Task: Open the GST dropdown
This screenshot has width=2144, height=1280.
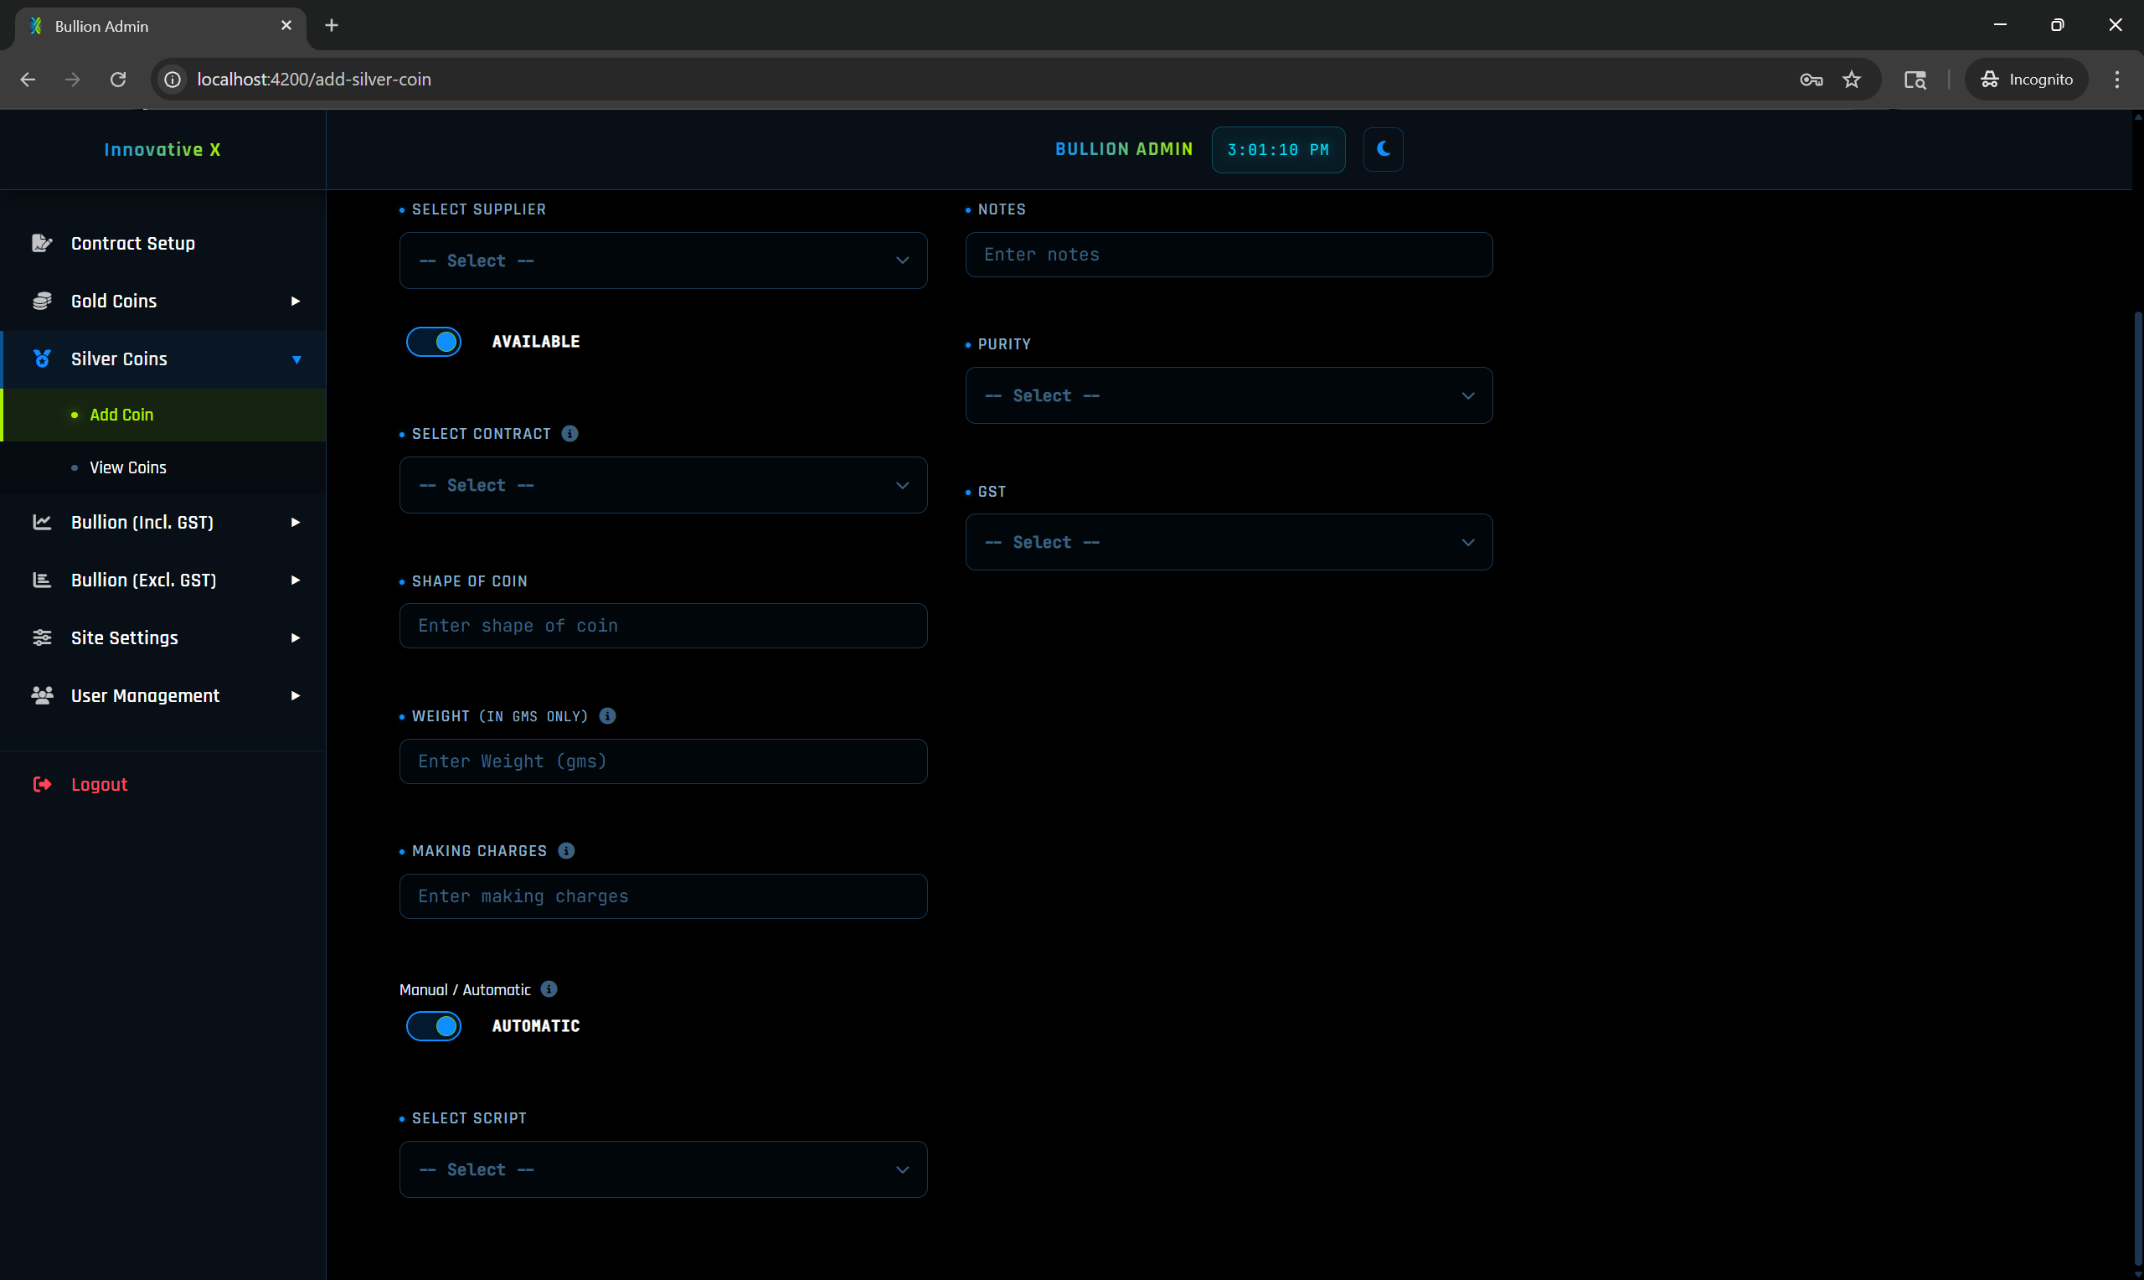Action: [x=1229, y=542]
